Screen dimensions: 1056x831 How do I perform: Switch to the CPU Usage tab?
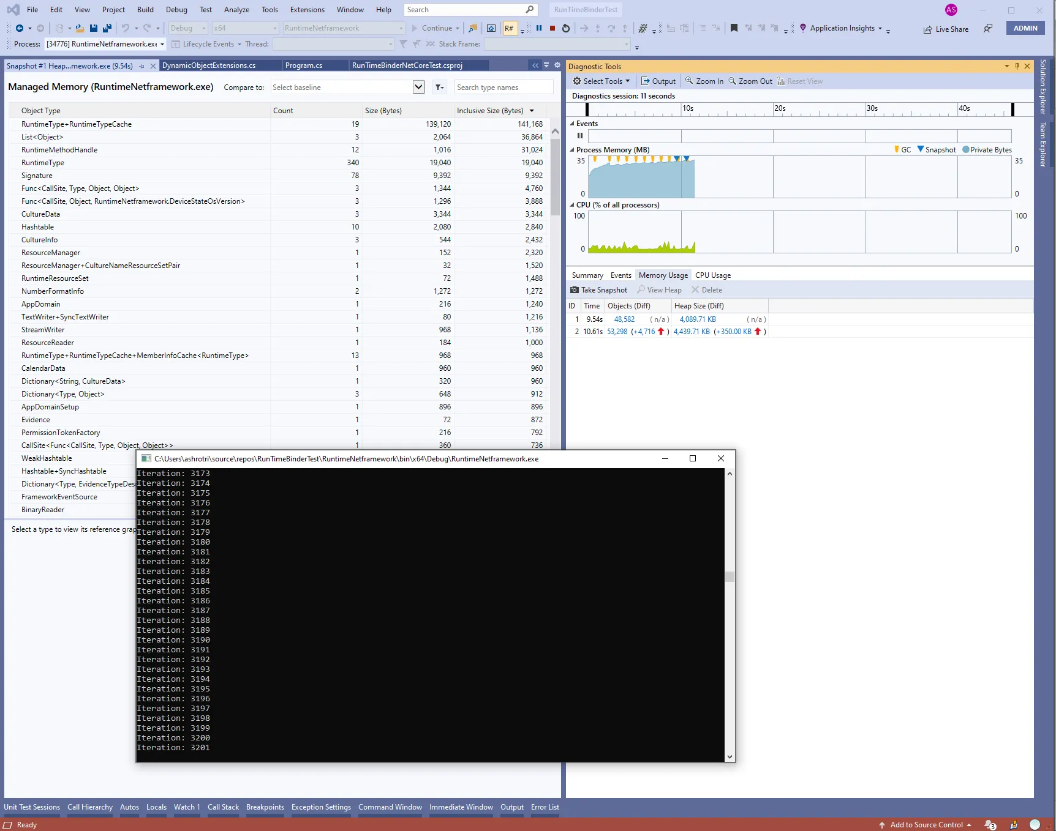click(x=712, y=275)
